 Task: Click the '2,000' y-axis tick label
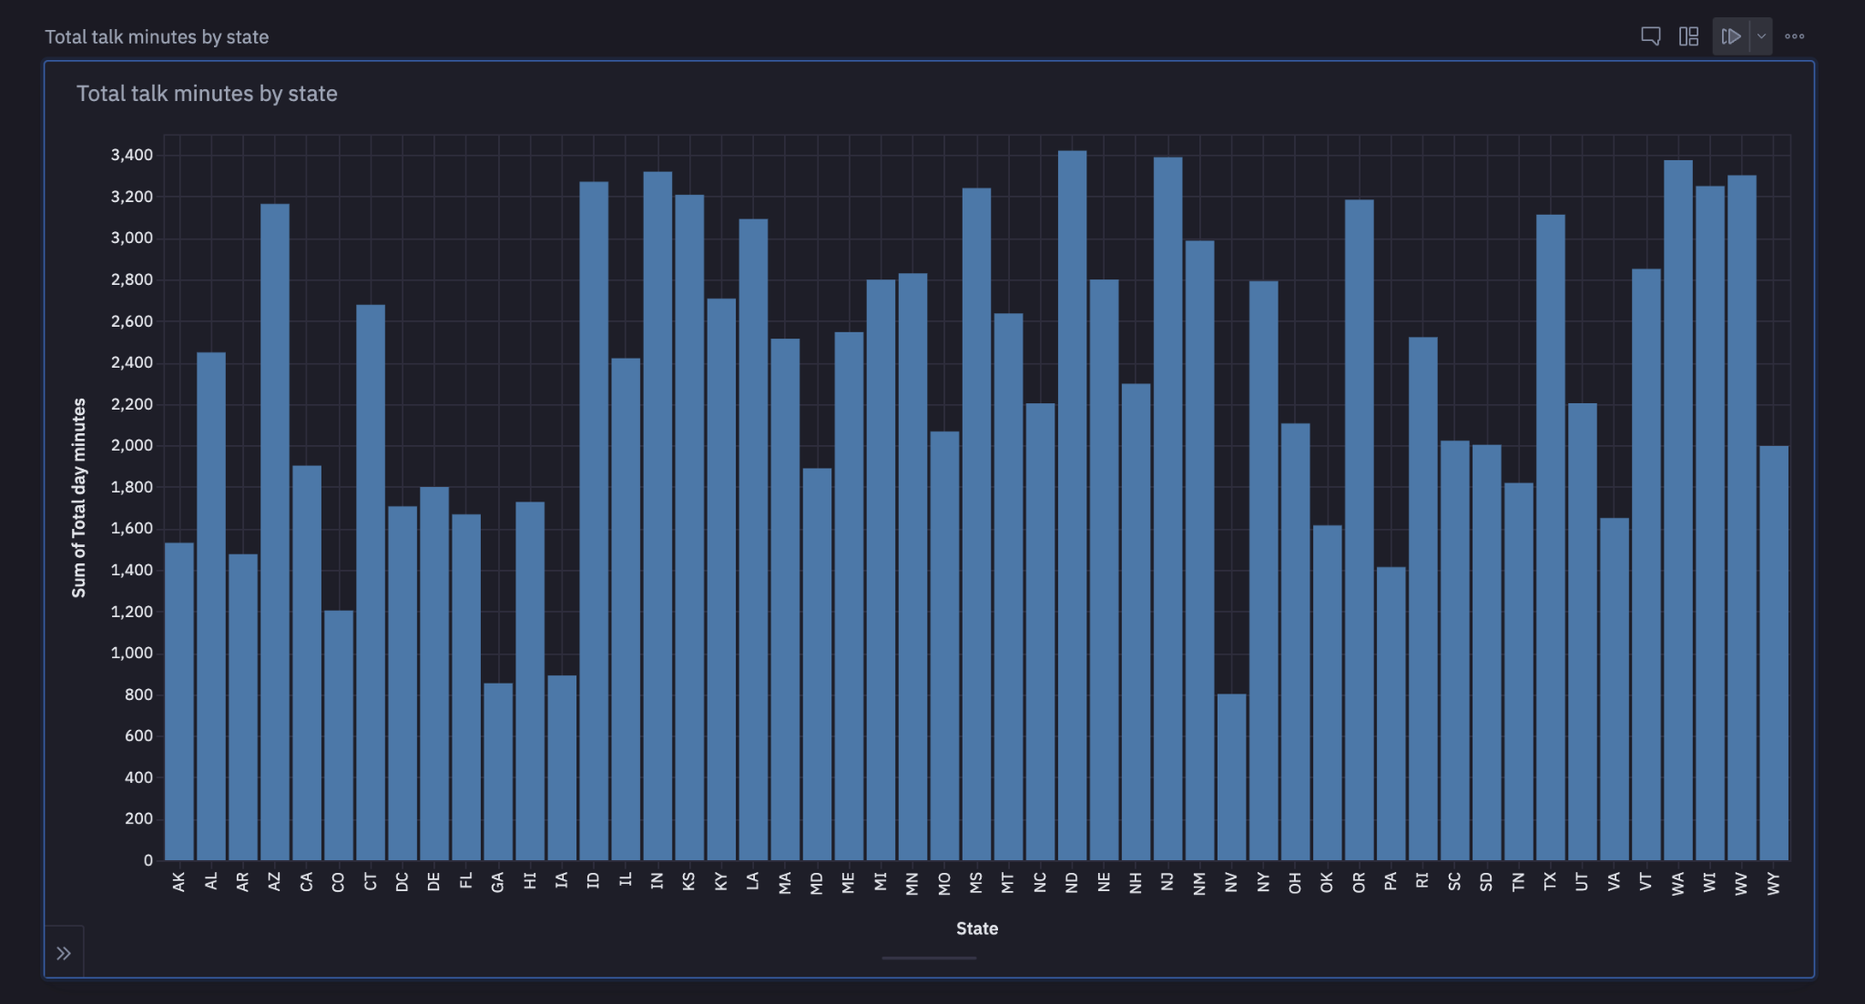132,445
